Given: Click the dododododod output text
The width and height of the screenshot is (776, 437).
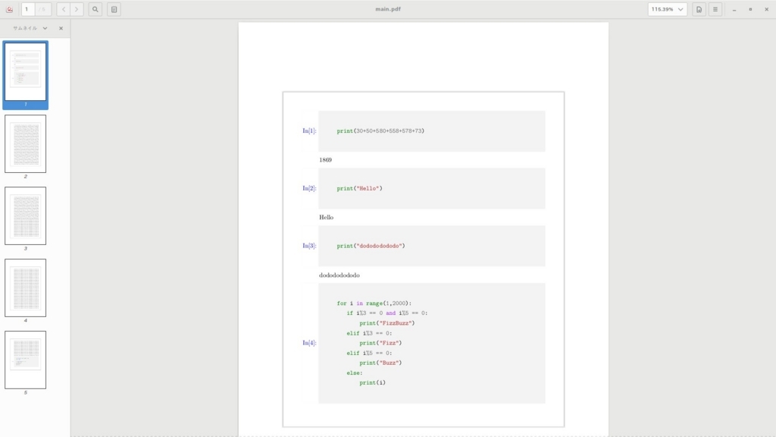Looking at the screenshot, I should pos(339,275).
